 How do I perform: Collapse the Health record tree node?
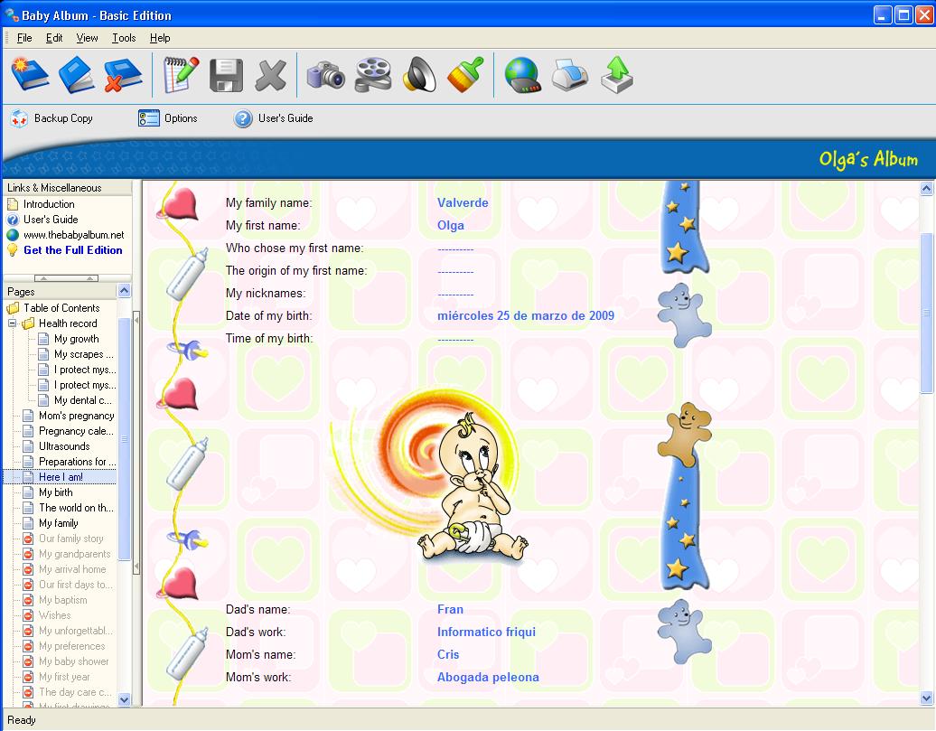12,323
